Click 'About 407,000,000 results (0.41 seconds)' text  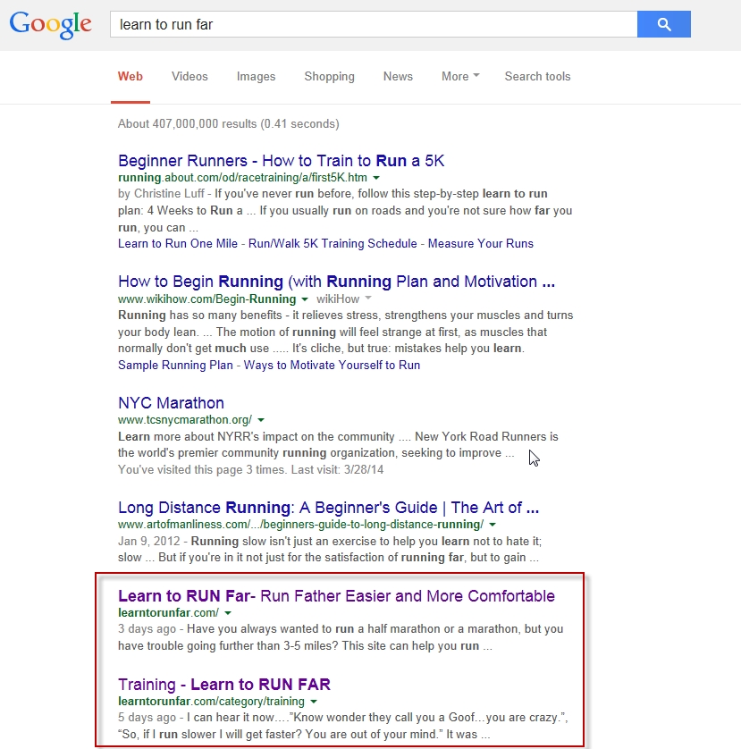[228, 123]
